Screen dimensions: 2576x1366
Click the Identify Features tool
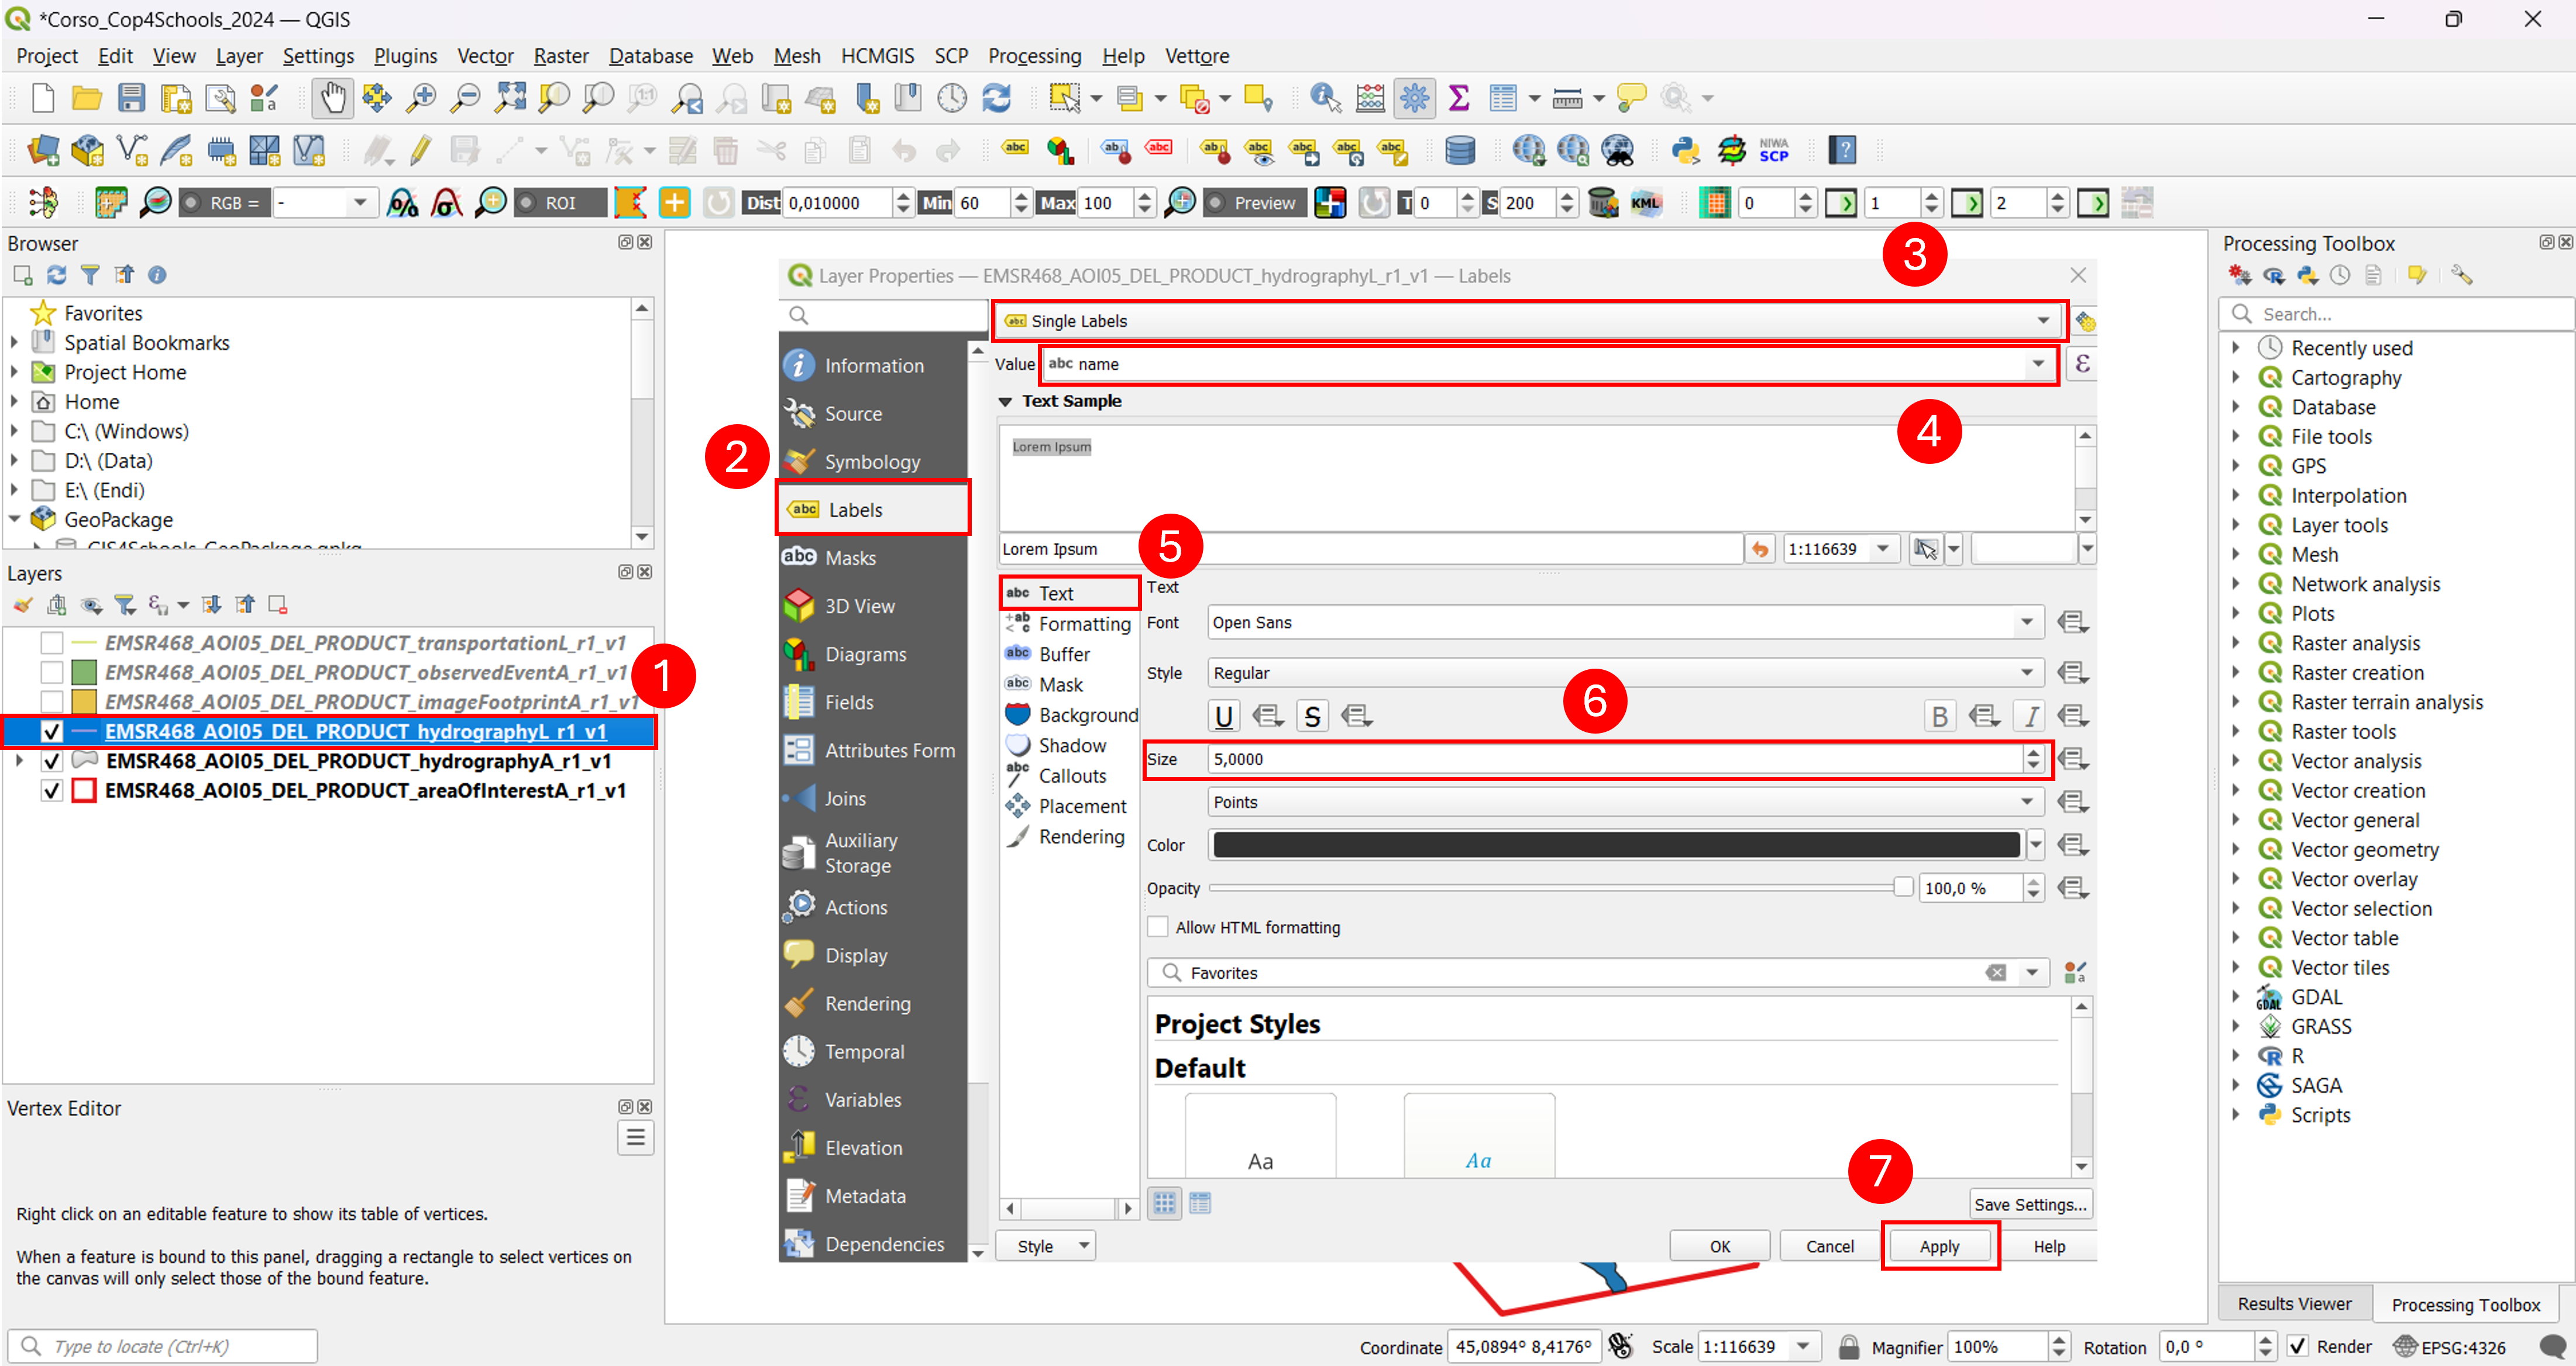pos(1325,97)
